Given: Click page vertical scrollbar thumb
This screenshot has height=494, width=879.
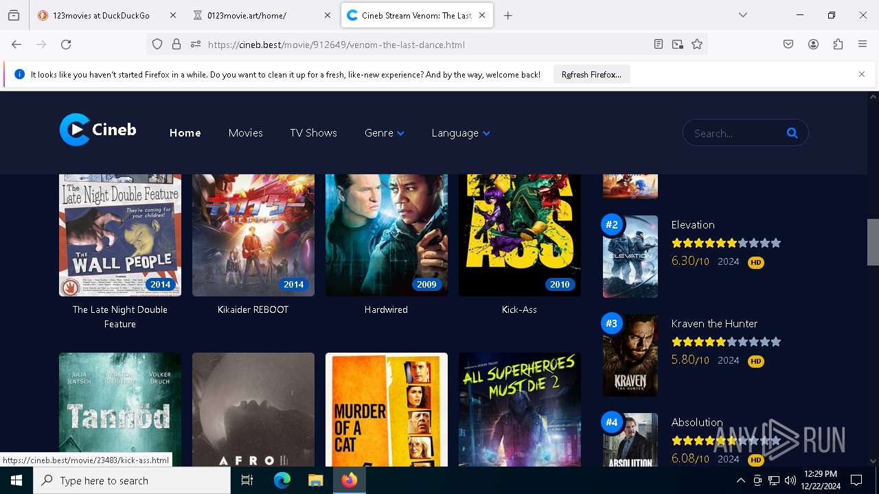Looking at the screenshot, I should pos(873,242).
